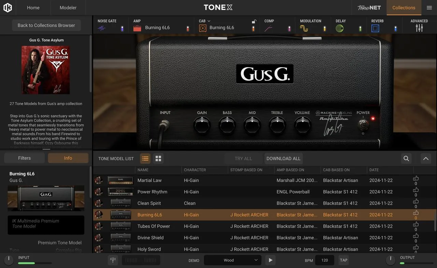Image resolution: width=437 pixels, height=268 pixels.
Task: Toggle the Amp on/off switch
Action: (187, 29)
